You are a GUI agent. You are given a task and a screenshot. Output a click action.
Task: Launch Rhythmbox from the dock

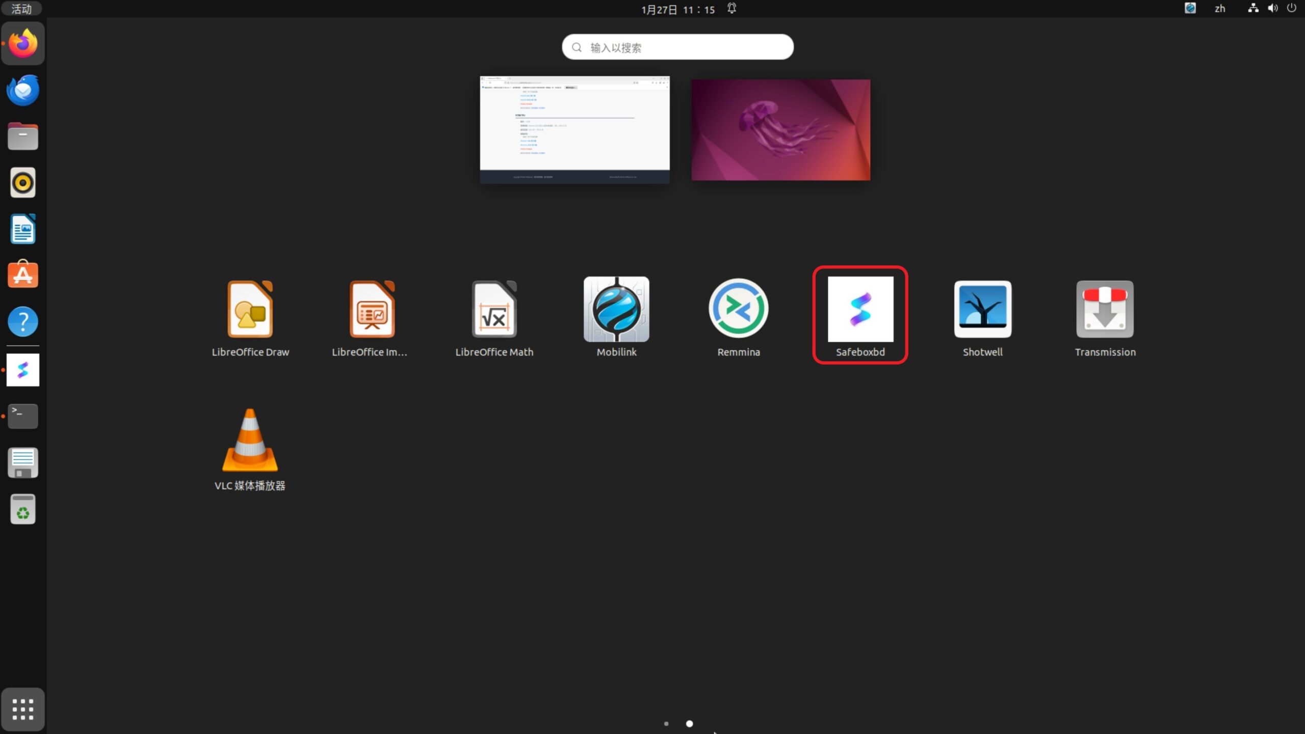coord(23,182)
